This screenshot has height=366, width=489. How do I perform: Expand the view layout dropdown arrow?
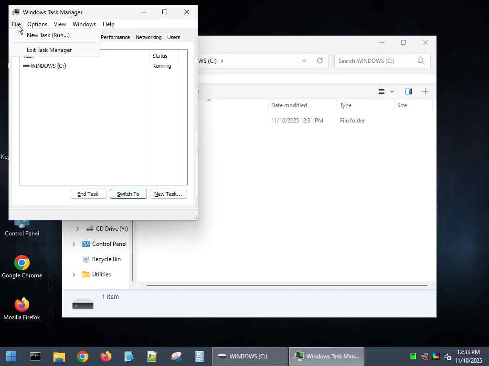coord(392,91)
